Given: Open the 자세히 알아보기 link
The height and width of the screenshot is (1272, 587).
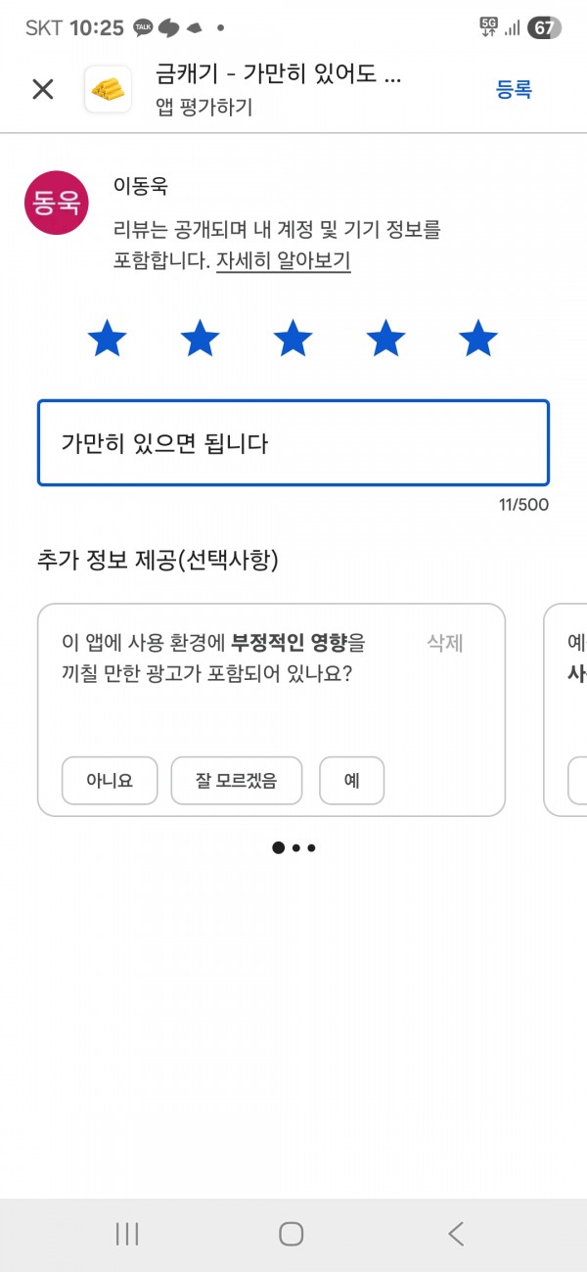Looking at the screenshot, I should coord(283,261).
